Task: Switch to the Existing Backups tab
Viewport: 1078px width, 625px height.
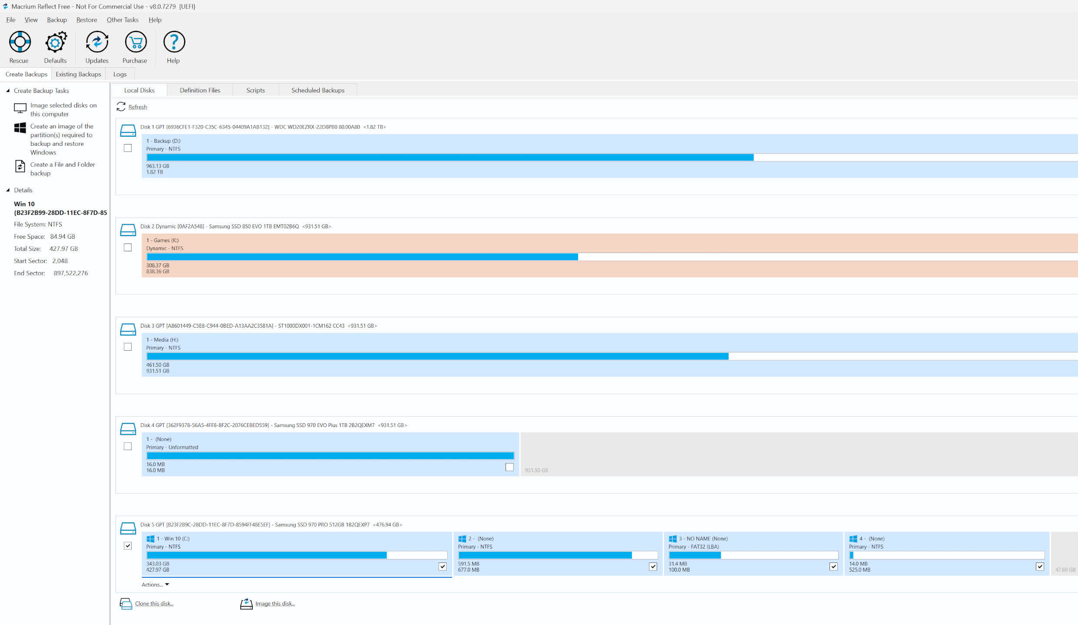Action: [x=78, y=74]
